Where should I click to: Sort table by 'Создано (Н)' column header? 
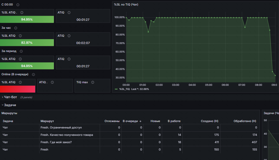pyautogui.click(x=209, y=121)
